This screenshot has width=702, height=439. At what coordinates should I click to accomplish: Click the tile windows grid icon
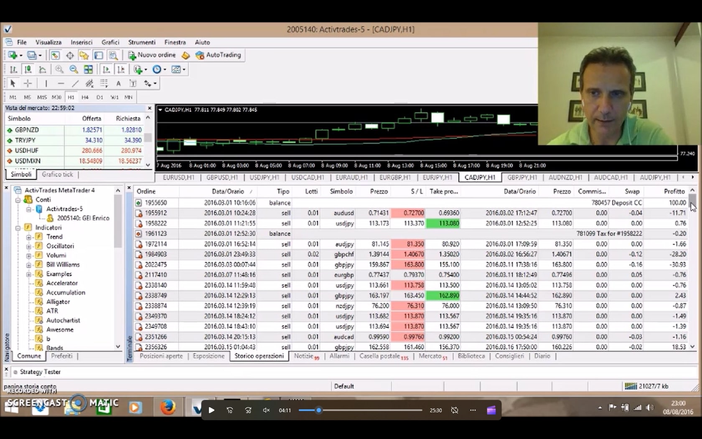[x=88, y=69]
